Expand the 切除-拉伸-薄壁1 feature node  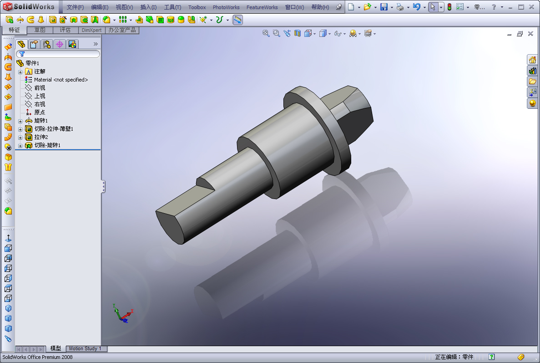[20, 130]
